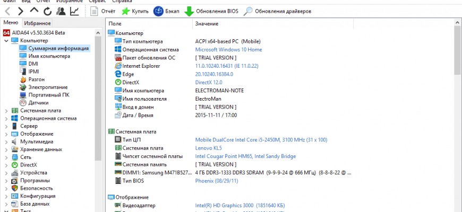Open the Edge version 20.10240.16384.0 link
Screen dimensions: 462x212
click(x=214, y=74)
